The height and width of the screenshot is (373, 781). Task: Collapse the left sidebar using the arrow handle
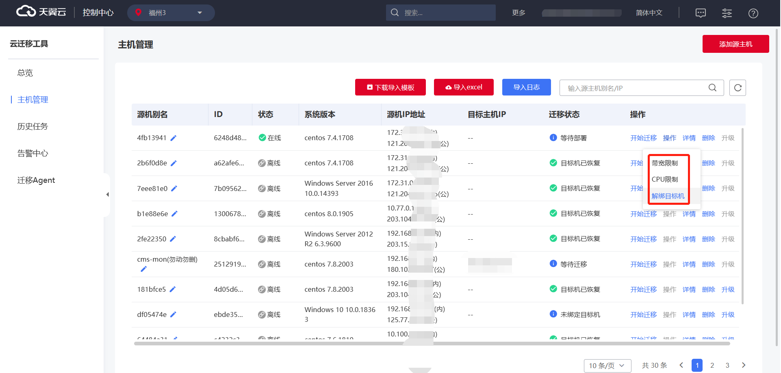(107, 195)
